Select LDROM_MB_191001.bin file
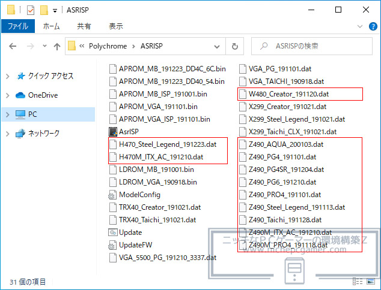 (151, 170)
